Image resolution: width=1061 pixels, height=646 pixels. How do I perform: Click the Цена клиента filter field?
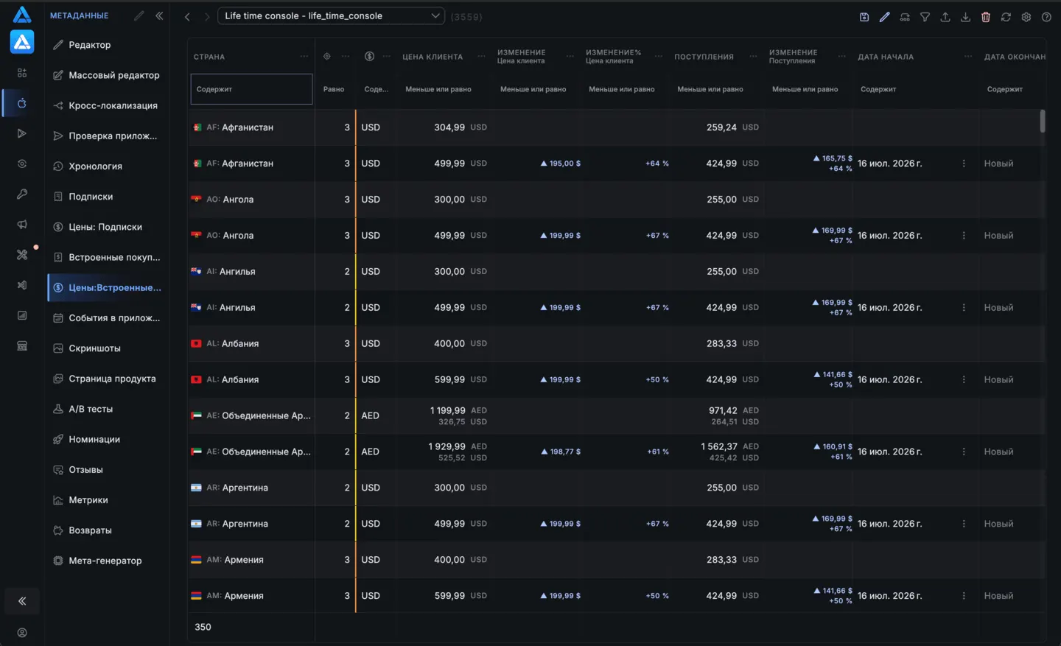click(438, 89)
